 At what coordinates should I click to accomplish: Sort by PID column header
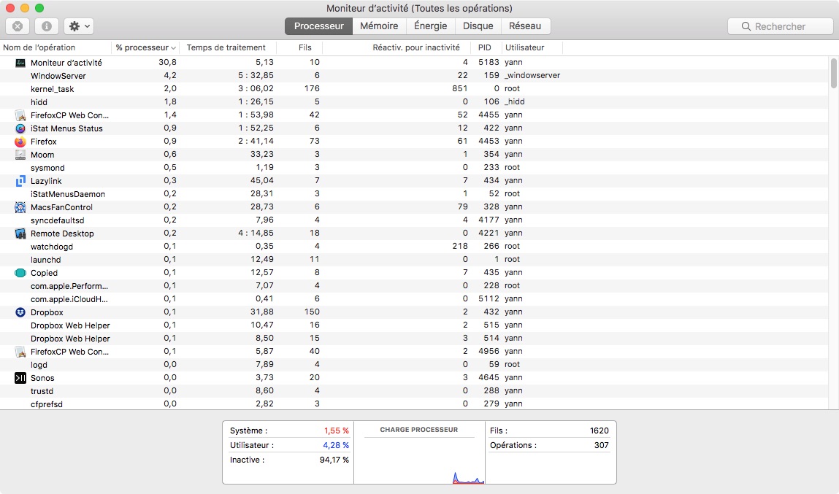(485, 47)
